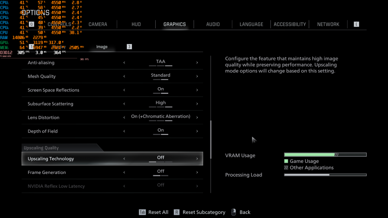The height and width of the screenshot is (218, 388).
Task: Click the E key next-tab icon
Action: 356,24
